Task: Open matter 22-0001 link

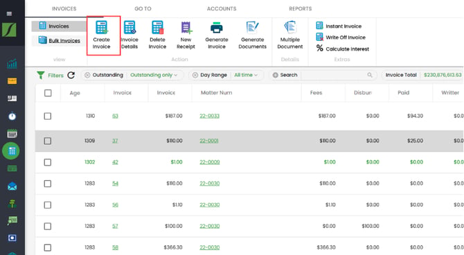Action: coord(209,141)
